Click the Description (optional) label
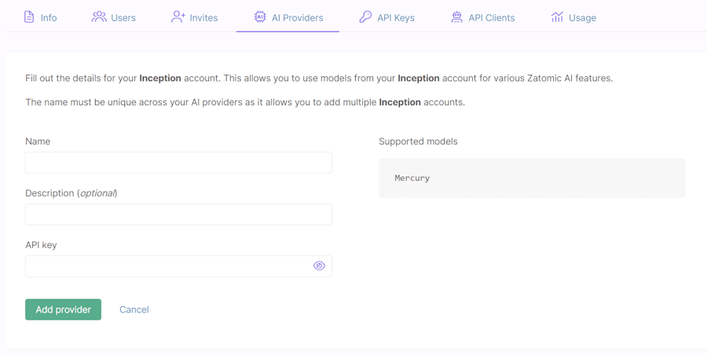The image size is (707, 355). coord(71,193)
